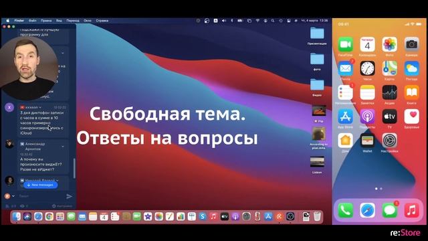428x241 pixels.
Task: Click the chat message text input field
Action: coord(41,196)
